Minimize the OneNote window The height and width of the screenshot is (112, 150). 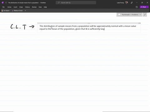coord(137,3)
